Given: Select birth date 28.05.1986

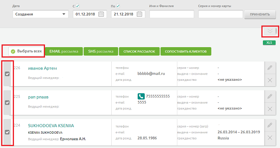Looking at the screenshot, I should point(147,138).
